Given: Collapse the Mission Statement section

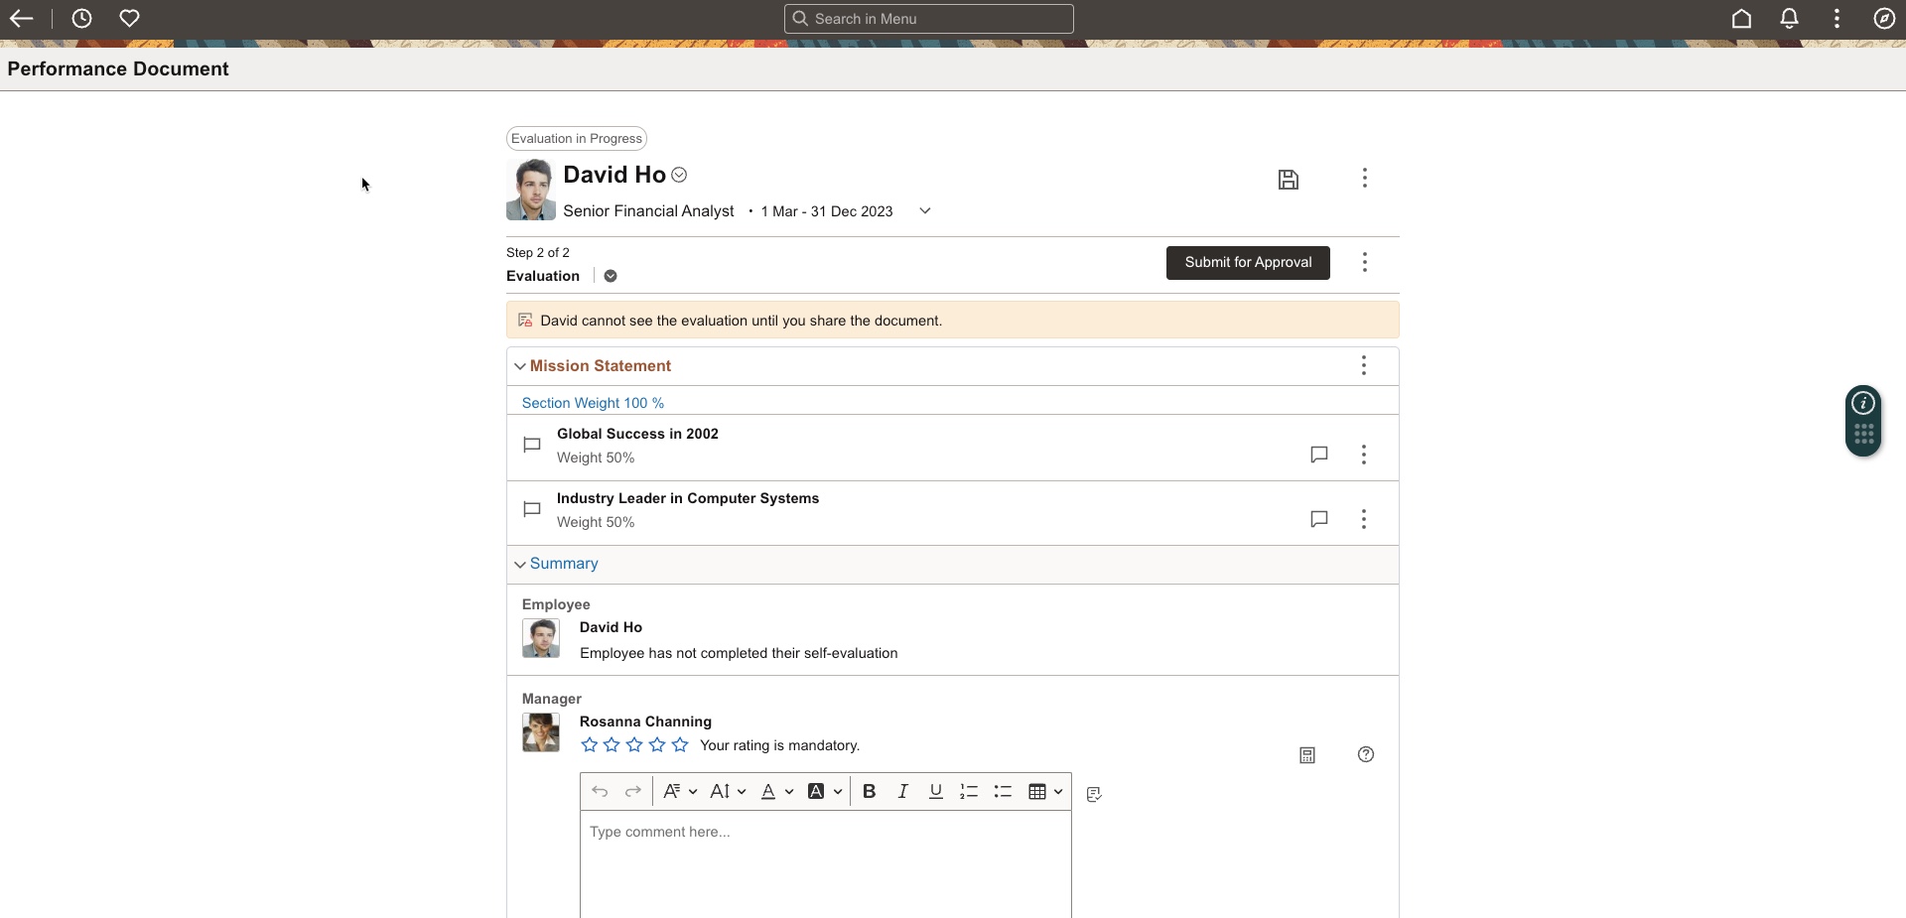Looking at the screenshot, I should coord(519,367).
